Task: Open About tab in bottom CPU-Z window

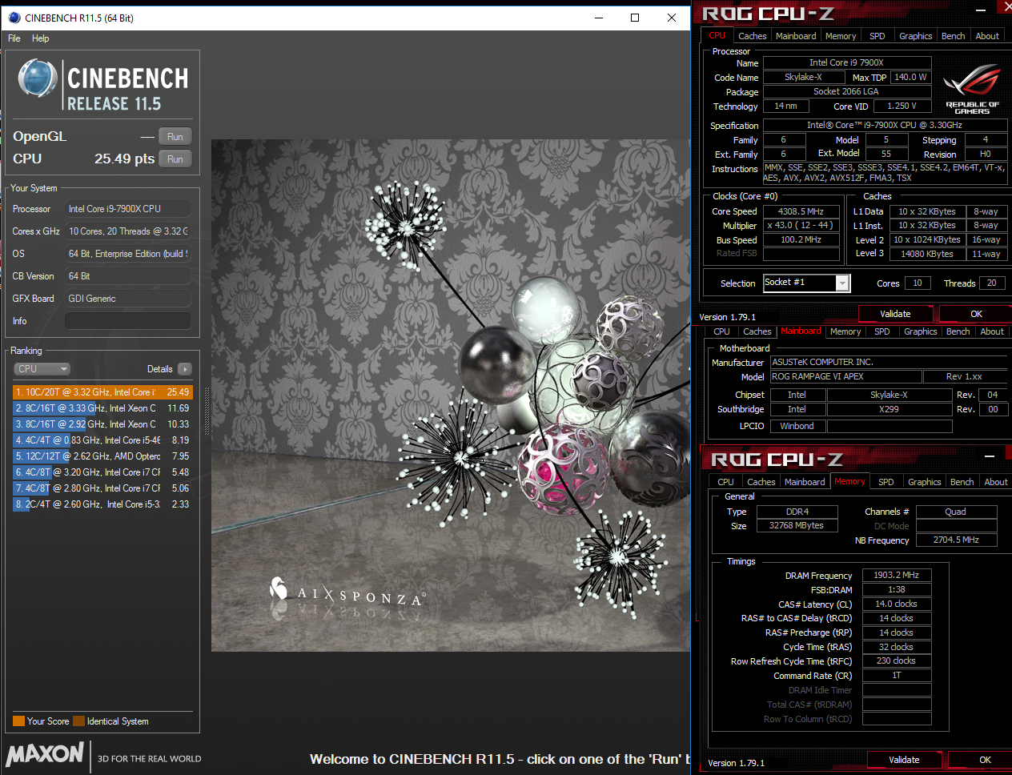Action: coord(995,482)
